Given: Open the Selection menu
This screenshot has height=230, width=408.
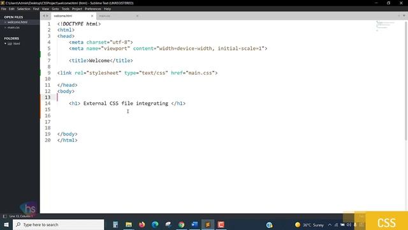Looking at the screenshot, I should coord(24,9).
